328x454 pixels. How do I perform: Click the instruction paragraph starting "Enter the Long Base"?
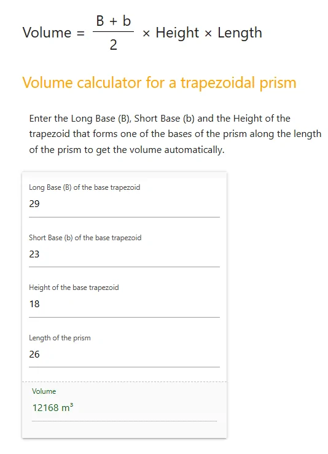[x=175, y=134]
